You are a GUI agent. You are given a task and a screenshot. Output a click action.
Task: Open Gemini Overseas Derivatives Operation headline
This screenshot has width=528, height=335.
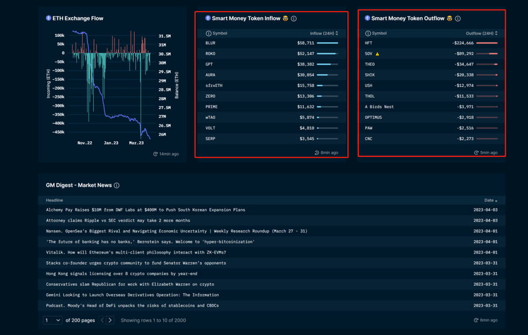(x=133, y=295)
